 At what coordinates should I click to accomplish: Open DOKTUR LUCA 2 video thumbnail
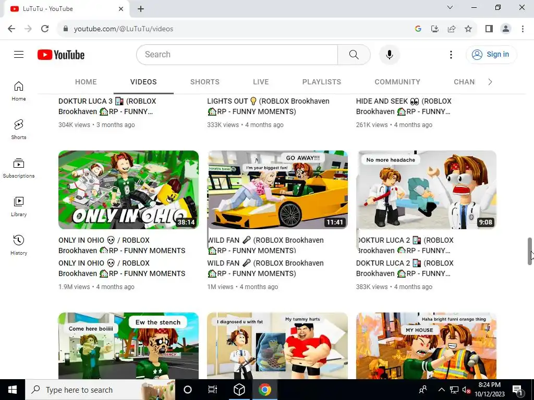tap(426, 190)
